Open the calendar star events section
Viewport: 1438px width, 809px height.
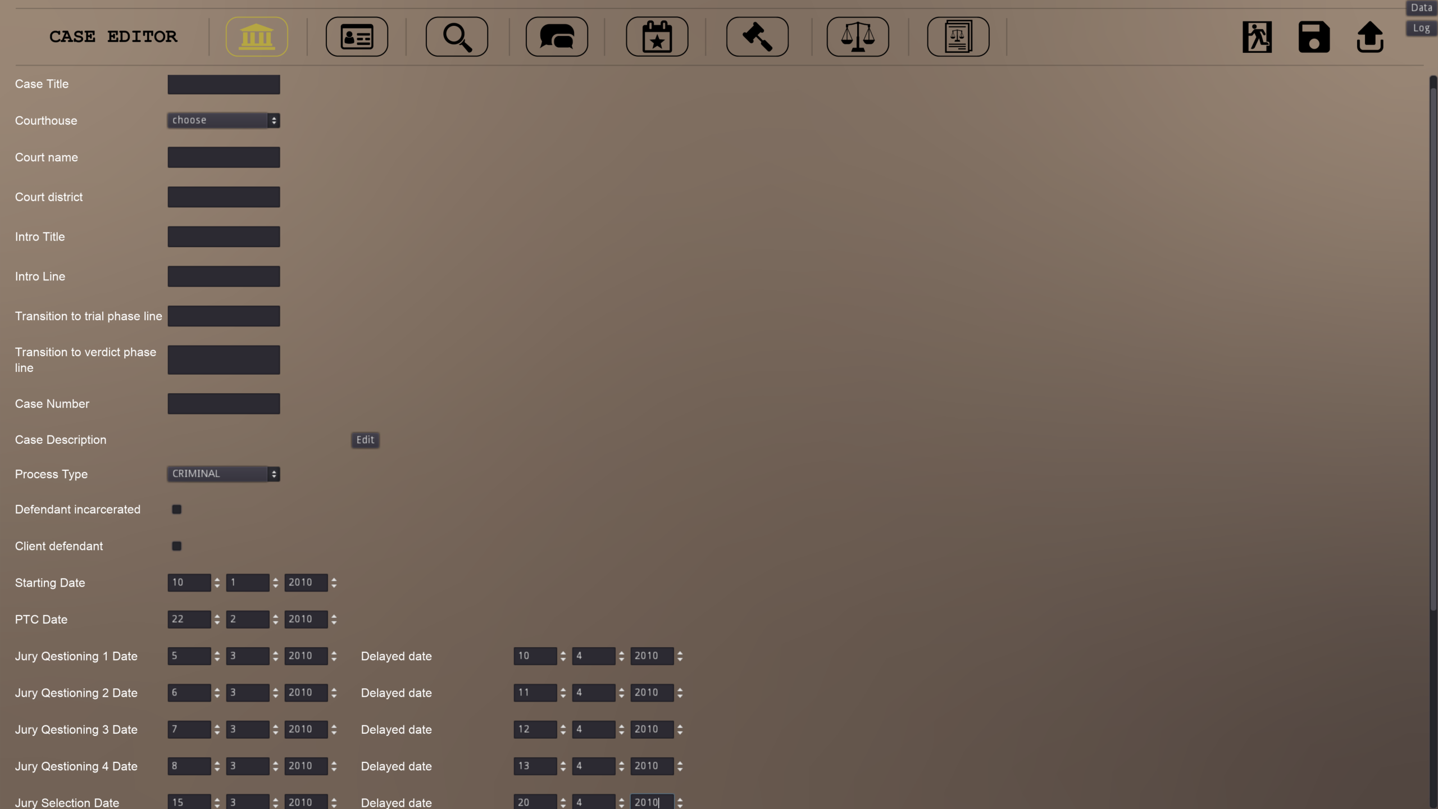point(657,37)
